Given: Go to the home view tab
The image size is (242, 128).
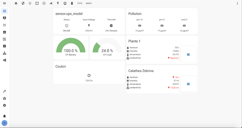Looking at the screenshot, I should click(x=16, y=3).
